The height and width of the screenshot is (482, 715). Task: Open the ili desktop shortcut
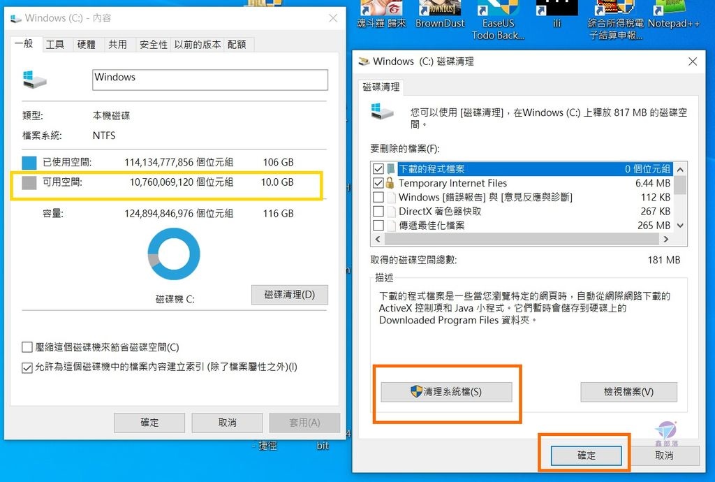click(556, 15)
